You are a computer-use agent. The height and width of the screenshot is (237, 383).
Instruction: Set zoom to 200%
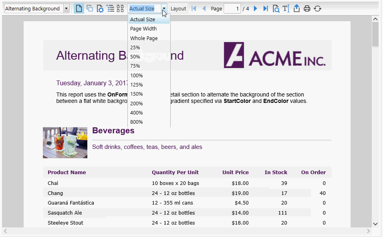click(149, 104)
